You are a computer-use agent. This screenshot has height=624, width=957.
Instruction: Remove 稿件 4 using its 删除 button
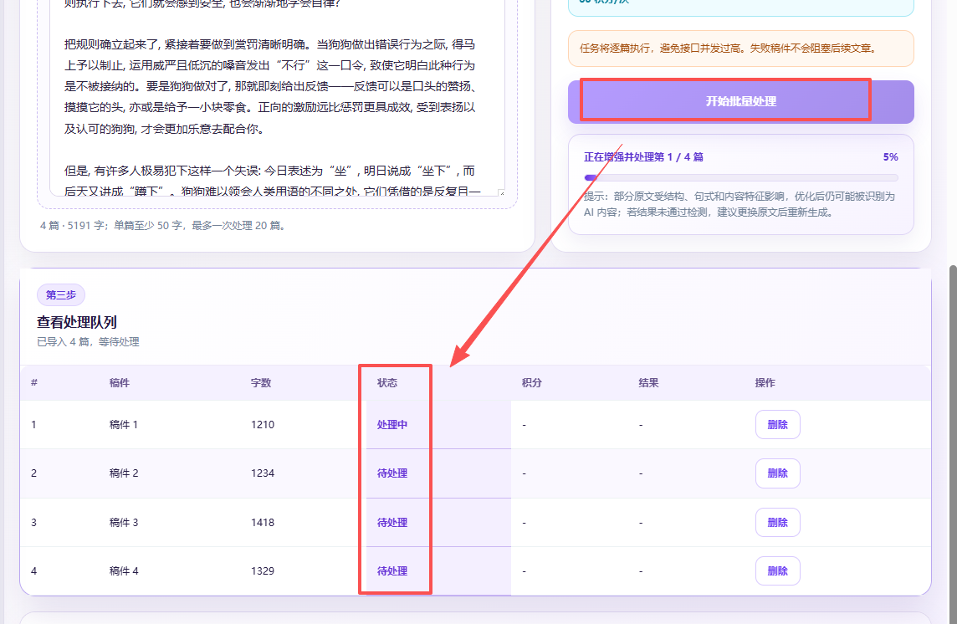tap(778, 570)
